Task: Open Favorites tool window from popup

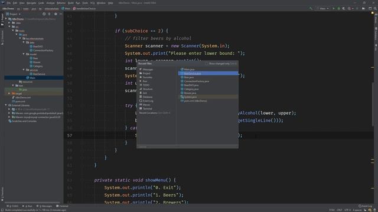Action: click(x=146, y=77)
